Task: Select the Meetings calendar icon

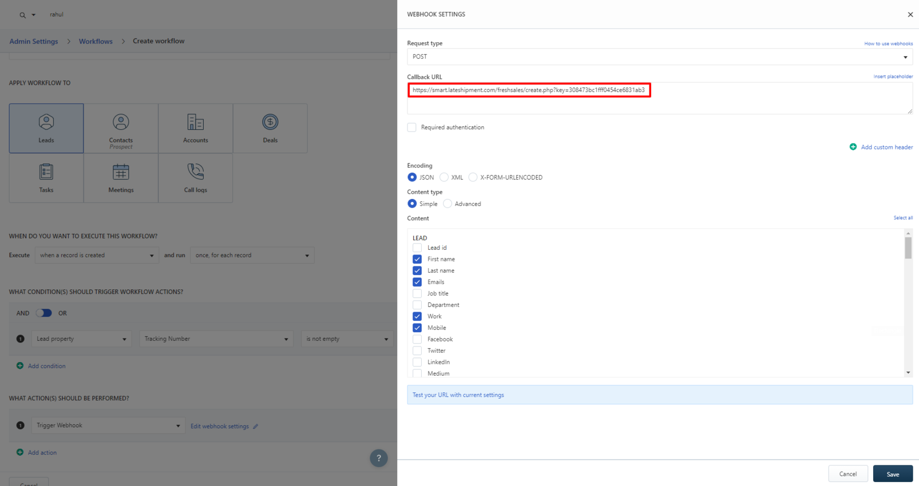Action: point(121,172)
